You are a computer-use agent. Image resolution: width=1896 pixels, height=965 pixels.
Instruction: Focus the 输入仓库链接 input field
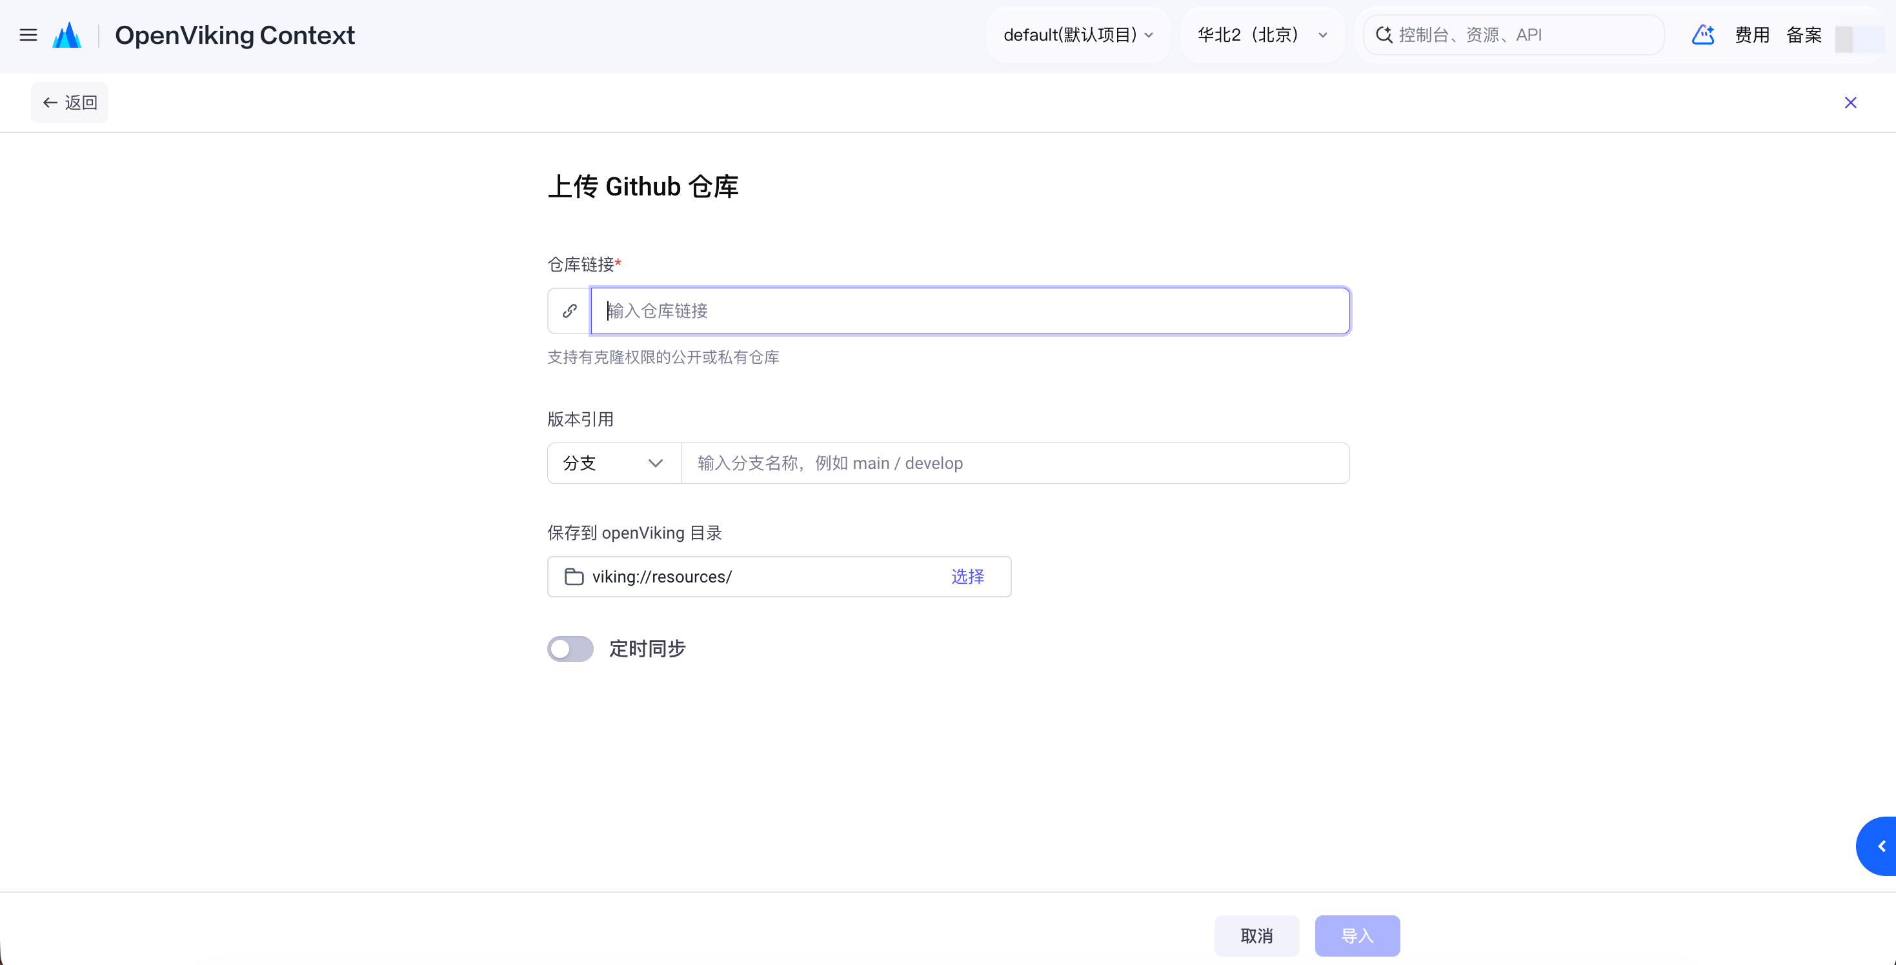pos(970,310)
